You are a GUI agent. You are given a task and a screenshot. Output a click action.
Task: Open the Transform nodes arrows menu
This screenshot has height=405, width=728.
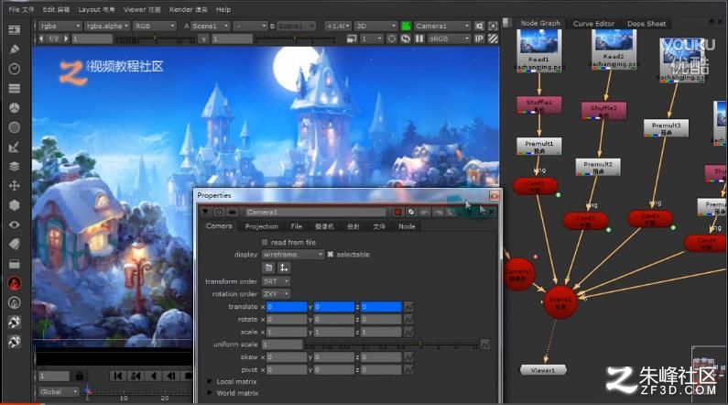[15, 186]
